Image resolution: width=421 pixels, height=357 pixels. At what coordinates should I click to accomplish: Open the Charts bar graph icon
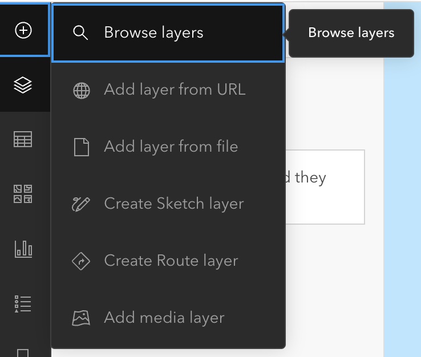click(x=23, y=249)
